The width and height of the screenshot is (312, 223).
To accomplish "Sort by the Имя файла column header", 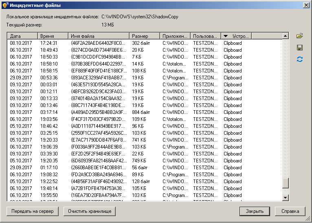I will [99, 36].
